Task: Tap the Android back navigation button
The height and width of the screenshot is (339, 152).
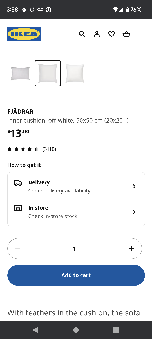Action: pos(35,330)
